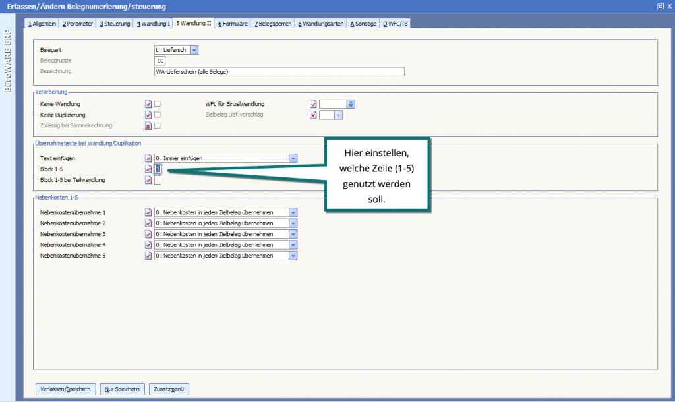The width and height of the screenshot is (675, 402).
Task: Toggle the Zulässig bei Sammelrechnung checkbox
Action: point(158,125)
